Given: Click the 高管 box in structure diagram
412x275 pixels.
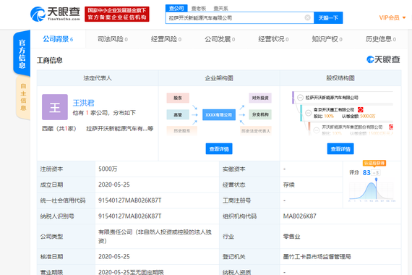Looking at the screenshot, I should coord(178,115).
